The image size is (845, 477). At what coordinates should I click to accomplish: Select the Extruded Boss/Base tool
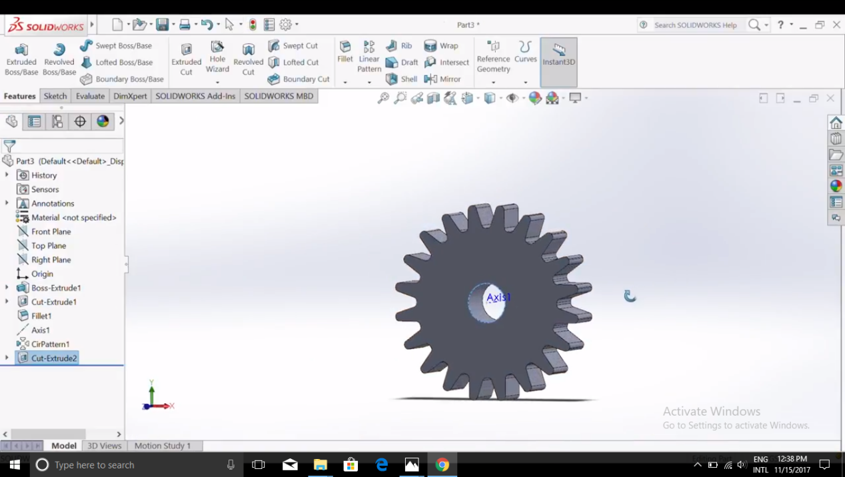pos(21,60)
